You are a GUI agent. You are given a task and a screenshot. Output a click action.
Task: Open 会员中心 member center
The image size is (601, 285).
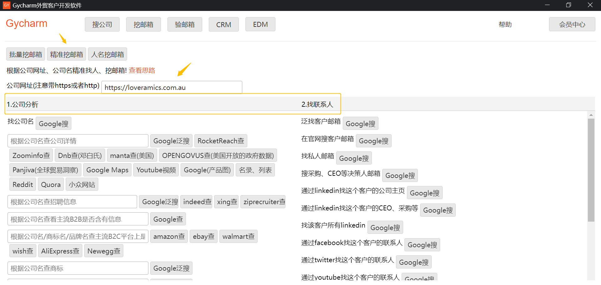572,24
